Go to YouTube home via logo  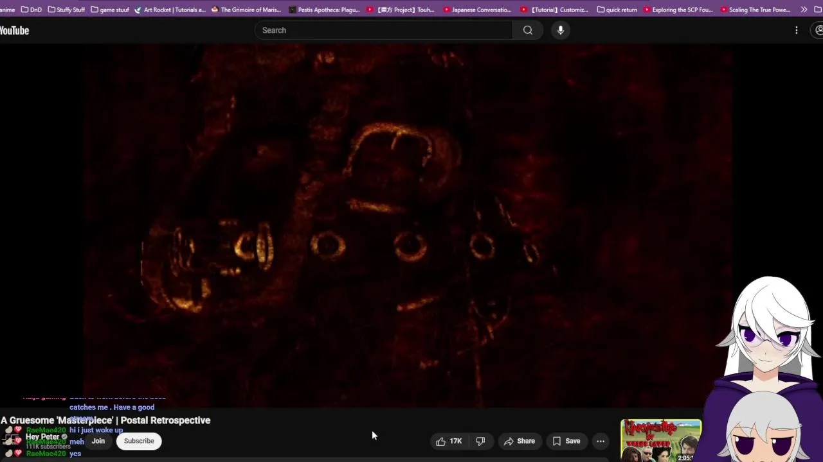[x=14, y=30]
